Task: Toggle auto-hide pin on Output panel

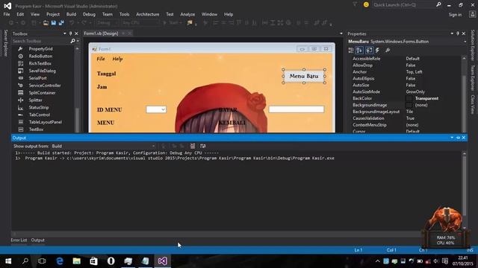Action: coord(458,138)
